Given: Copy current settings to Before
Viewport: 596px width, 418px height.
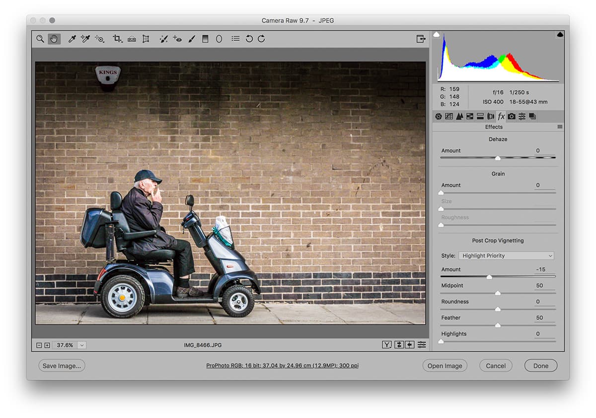Looking at the screenshot, I should [x=410, y=345].
